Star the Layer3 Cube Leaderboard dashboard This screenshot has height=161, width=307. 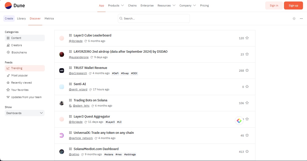[x=247, y=38]
